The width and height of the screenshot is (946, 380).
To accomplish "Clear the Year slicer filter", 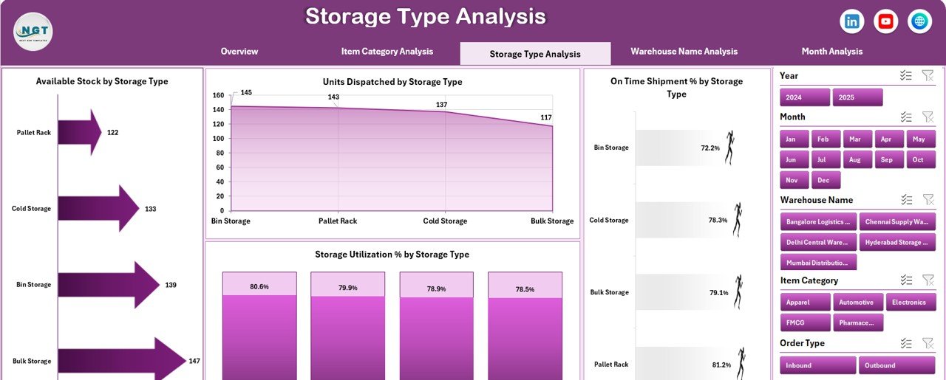I will 928,75.
